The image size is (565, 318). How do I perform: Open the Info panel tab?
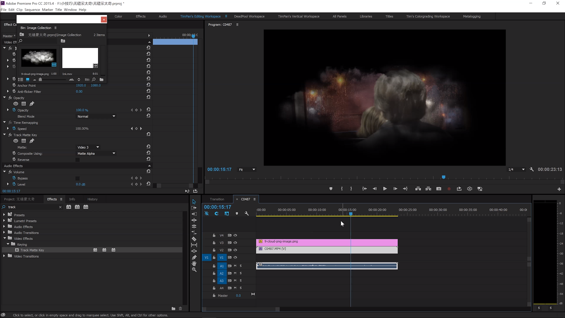pyautogui.click(x=72, y=199)
